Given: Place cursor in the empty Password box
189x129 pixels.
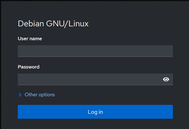Looking at the screenshot, I should coord(89,79).
